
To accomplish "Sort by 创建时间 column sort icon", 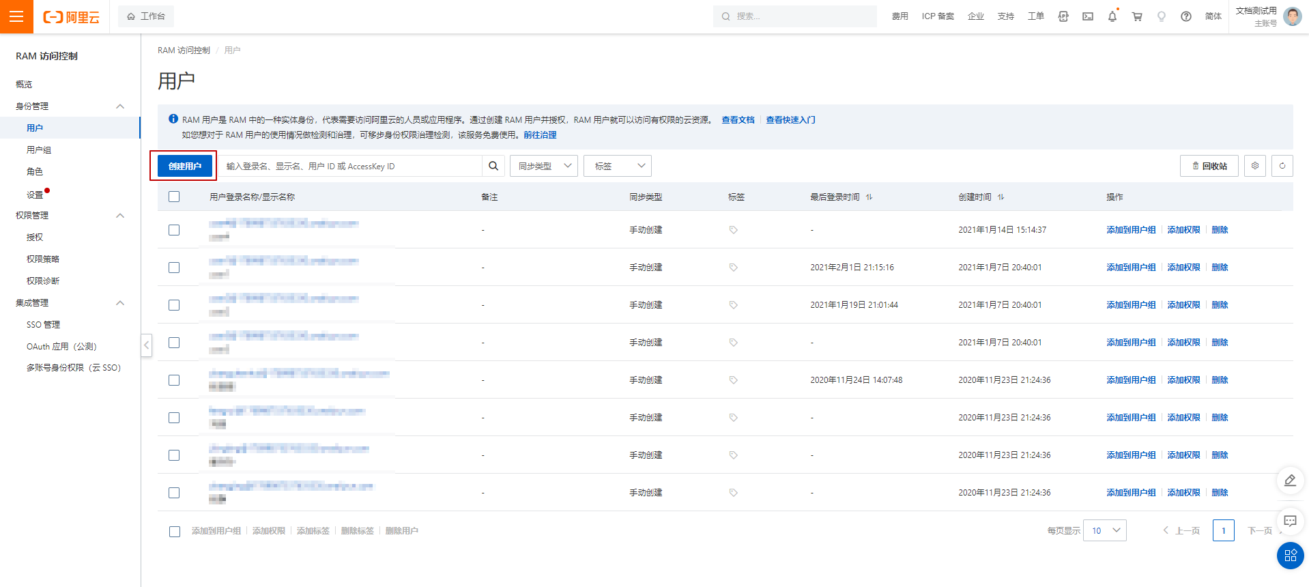I will (x=1001, y=197).
